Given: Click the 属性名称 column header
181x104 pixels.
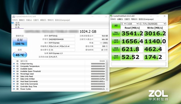Looking at the screenshot, I should 24,61.
